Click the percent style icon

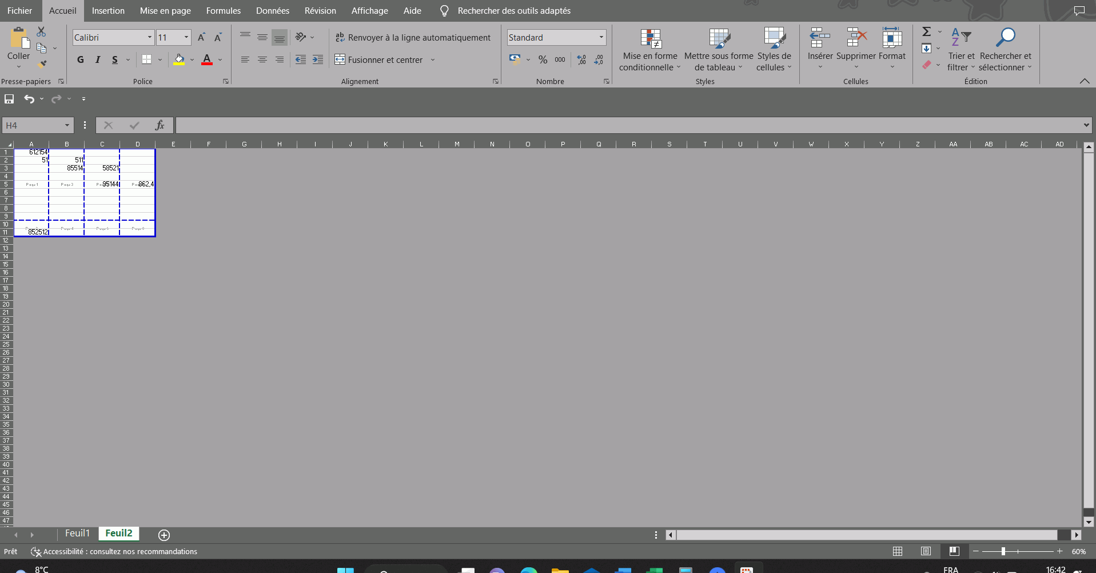coord(543,59)
